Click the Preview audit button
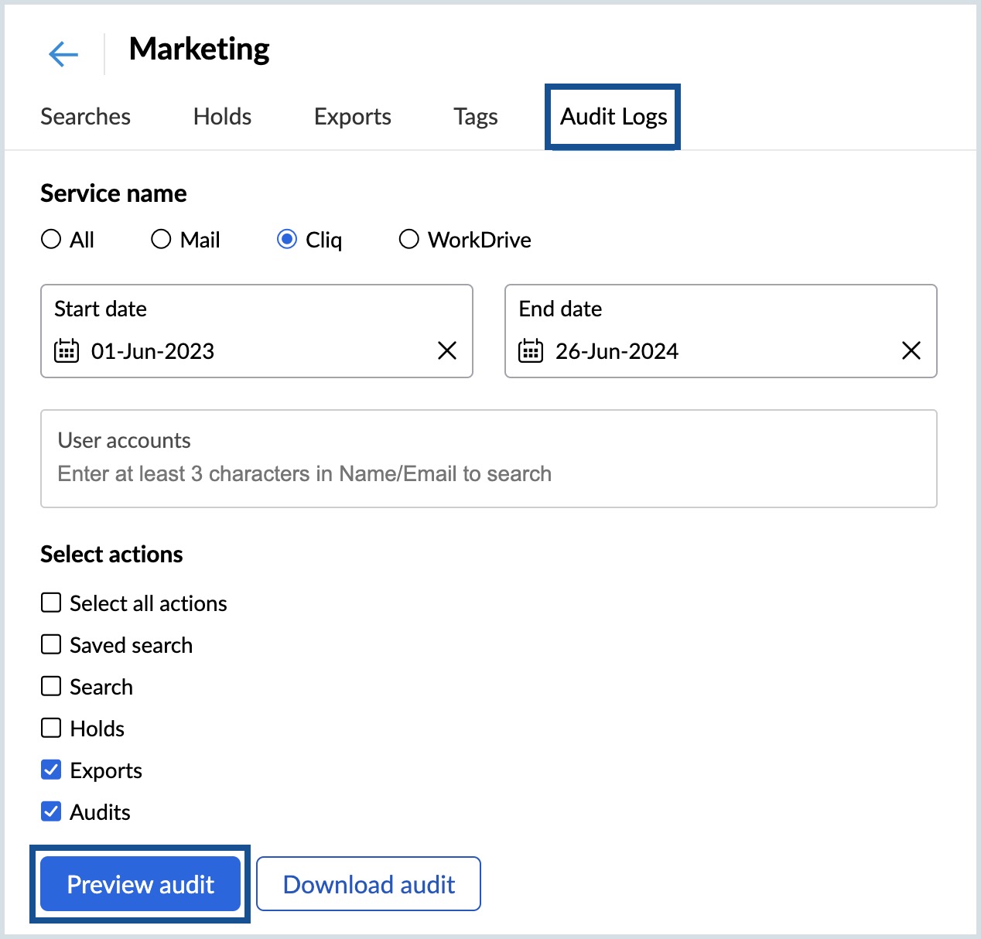The width and height of the screenshot is (981, 939). 141,884
